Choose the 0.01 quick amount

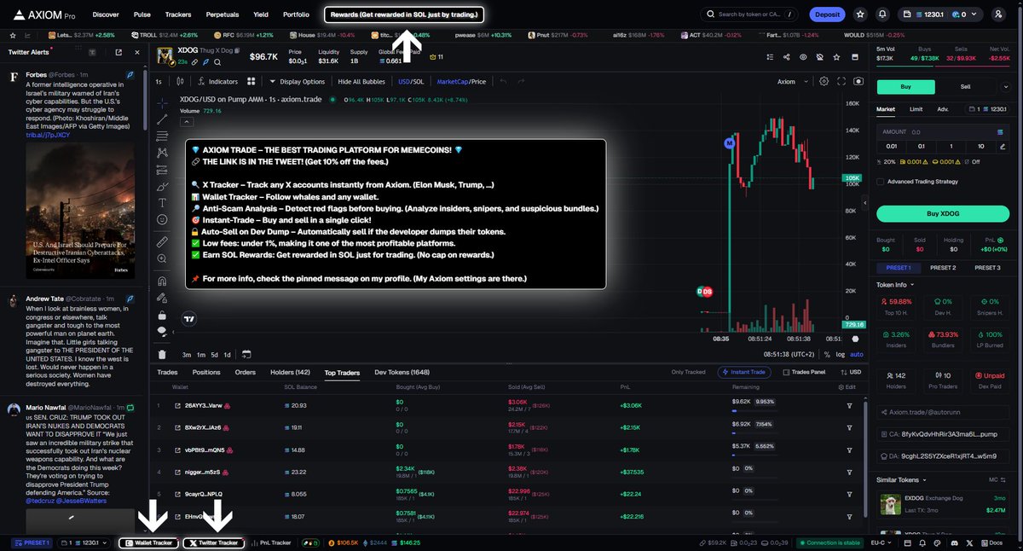(891, 147)
